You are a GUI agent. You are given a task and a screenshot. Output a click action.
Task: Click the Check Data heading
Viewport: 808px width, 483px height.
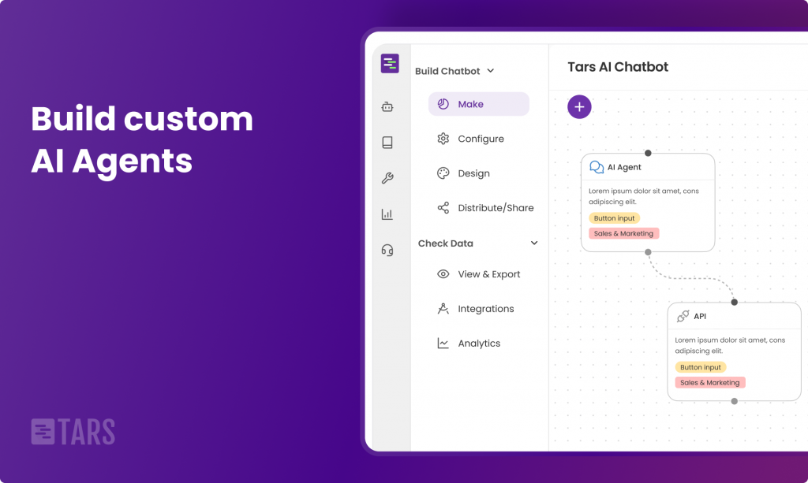(x=445, y=243)
